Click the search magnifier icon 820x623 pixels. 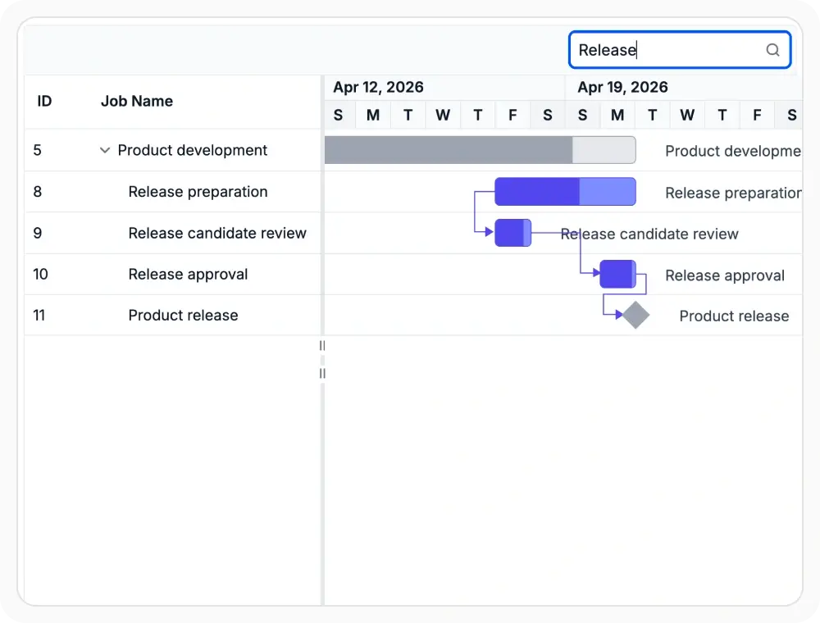click(772, 50)
